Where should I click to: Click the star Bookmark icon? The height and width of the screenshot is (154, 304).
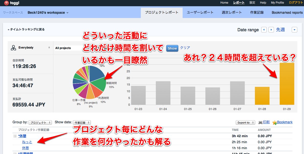point(275,123)
